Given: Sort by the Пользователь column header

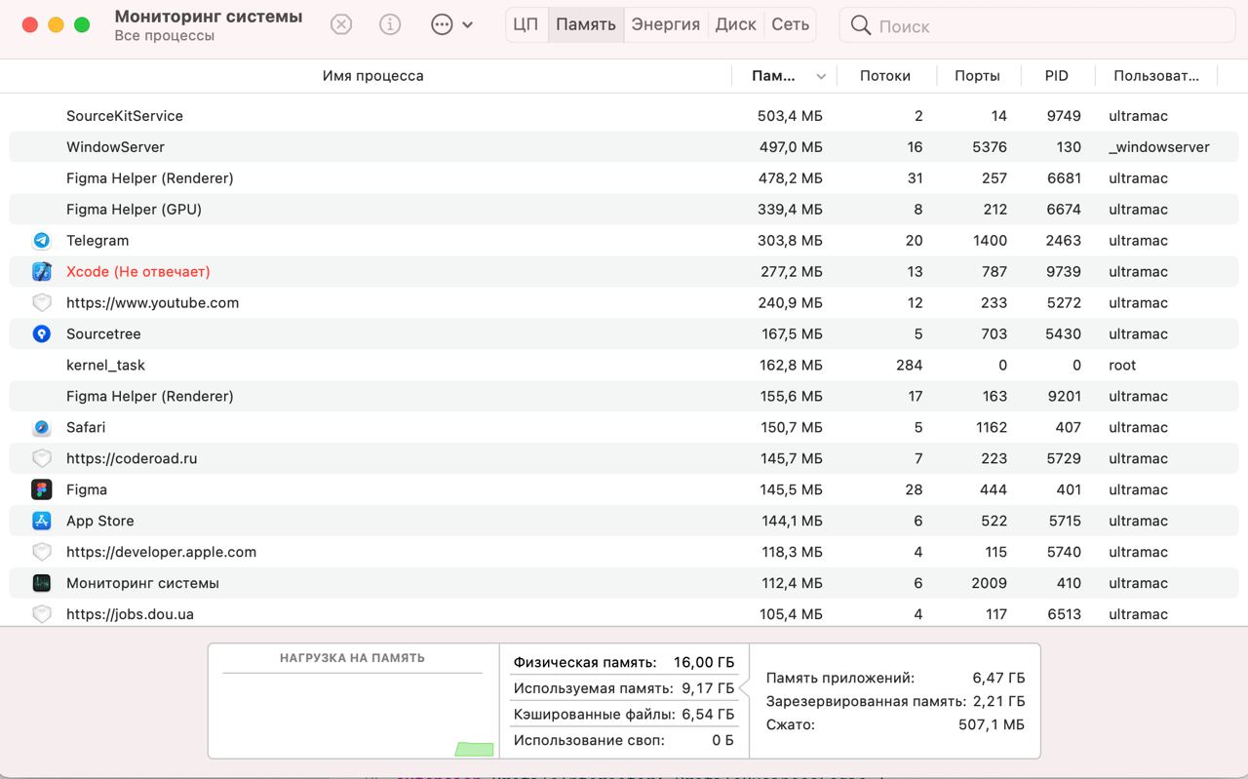Looking at the screenshot, I should (1156, 75).
